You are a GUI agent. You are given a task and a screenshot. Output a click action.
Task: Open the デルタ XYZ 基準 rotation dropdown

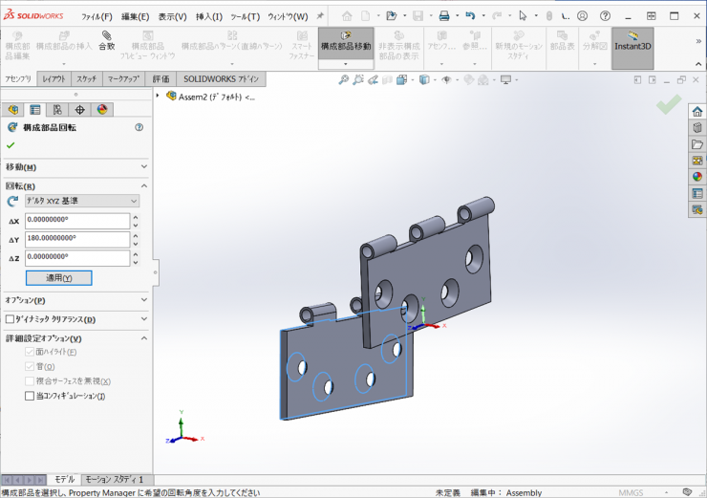pos(81,201)
